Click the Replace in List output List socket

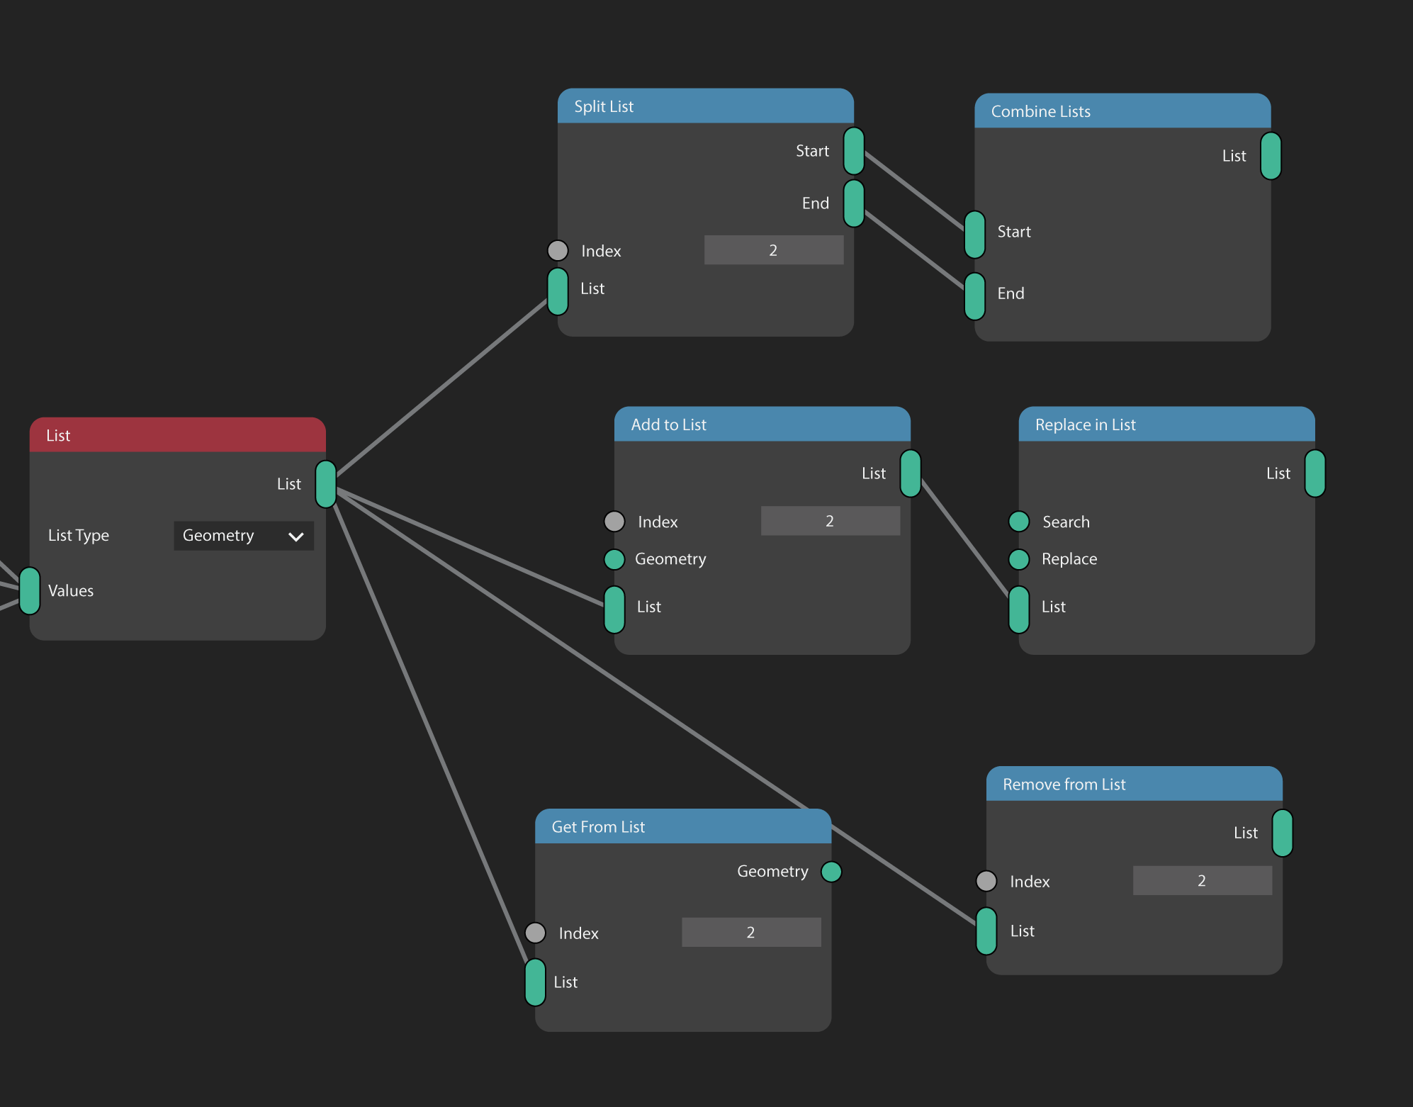pos(1315,473)
